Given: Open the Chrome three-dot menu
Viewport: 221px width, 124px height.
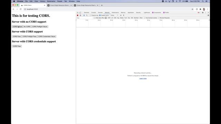Looking at the screenshot, I should (208, 9).
